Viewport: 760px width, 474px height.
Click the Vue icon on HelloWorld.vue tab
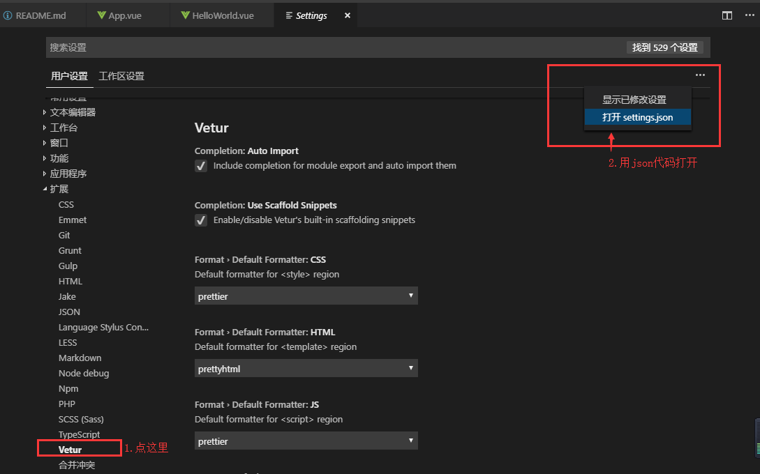tap(184, 14)
